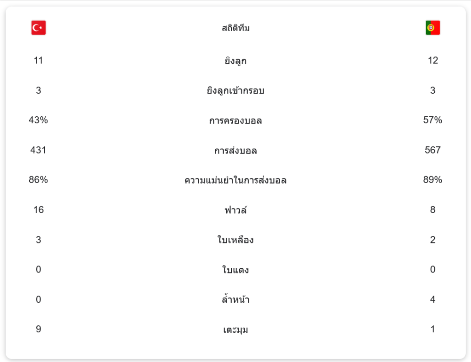Select the ยิงลูกเข้ากรอบ row label
The width and height of the screenshot is (471, 362).
(235, 90)
